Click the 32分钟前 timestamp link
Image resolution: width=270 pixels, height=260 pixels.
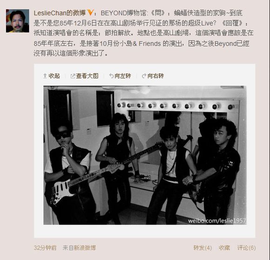45,248
